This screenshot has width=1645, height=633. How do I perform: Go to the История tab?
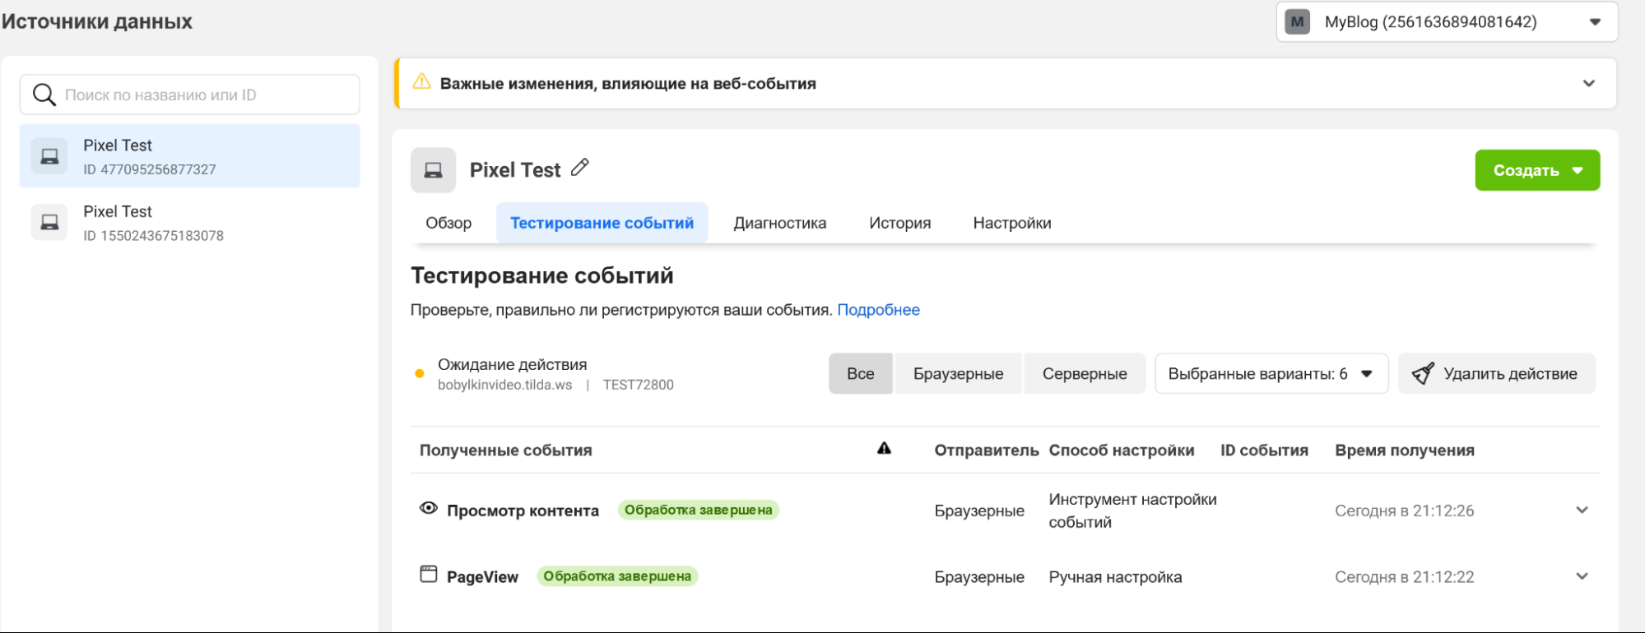click(900, 223)
